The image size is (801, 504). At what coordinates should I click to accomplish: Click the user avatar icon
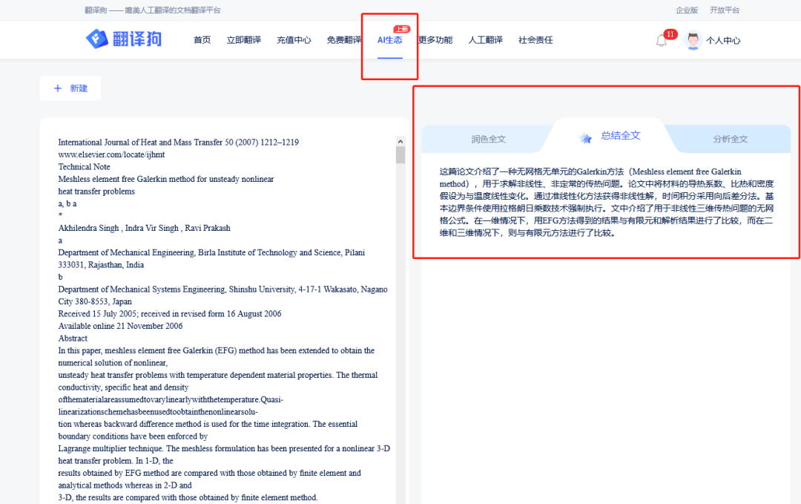[693, 40]
